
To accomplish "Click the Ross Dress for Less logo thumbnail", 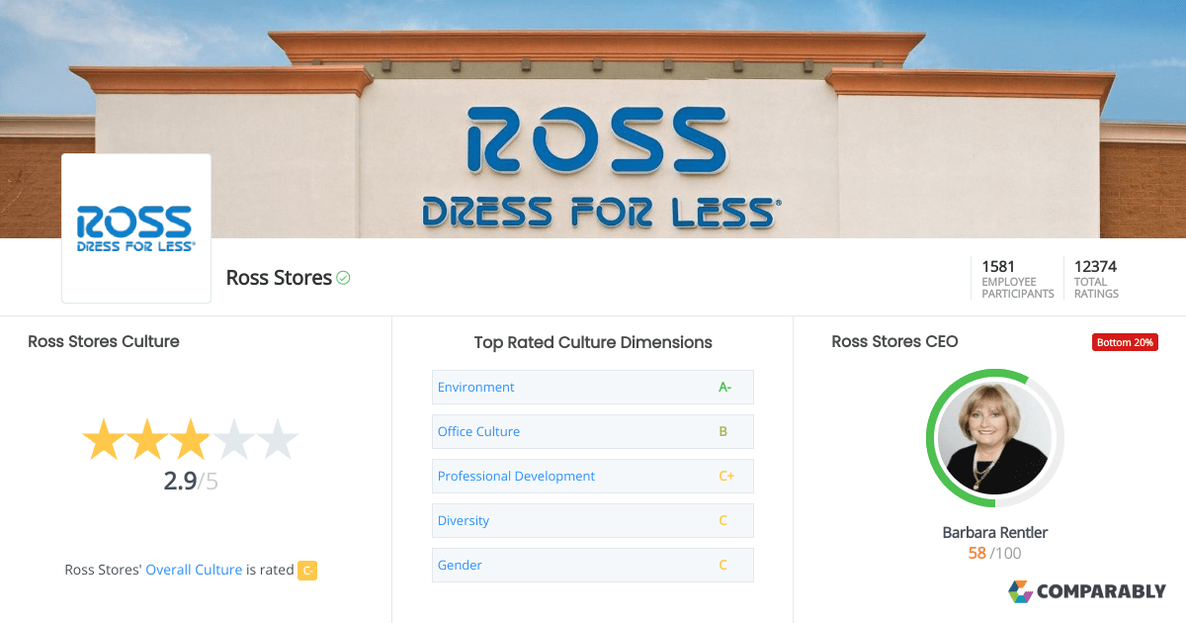I will point(136,228).
